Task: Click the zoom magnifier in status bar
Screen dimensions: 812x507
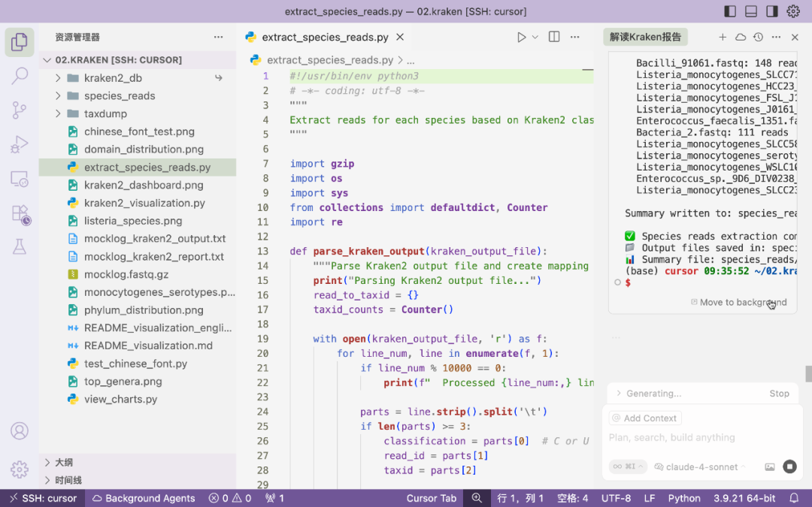Action: coord(477,498)
